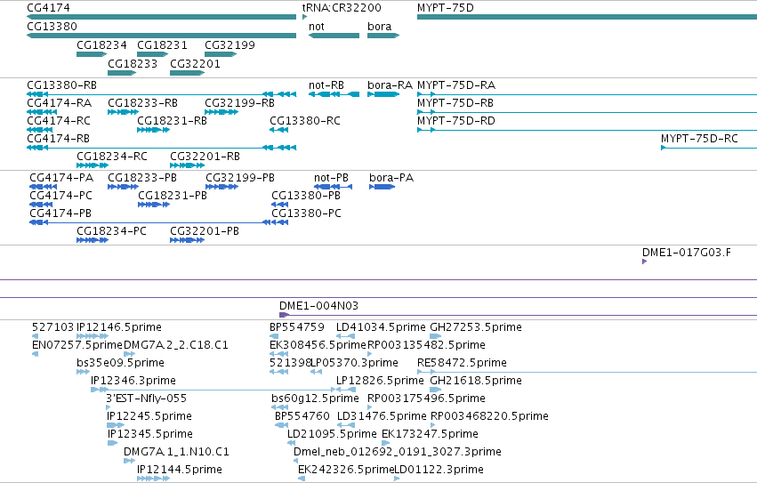This screenshot has height=483, width=757.
Task: Click the CG32199-RB transcript glyph
Action: 221,112
